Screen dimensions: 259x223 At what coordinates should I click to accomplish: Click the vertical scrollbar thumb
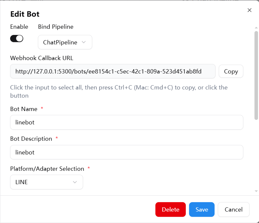tap(256, 75)
